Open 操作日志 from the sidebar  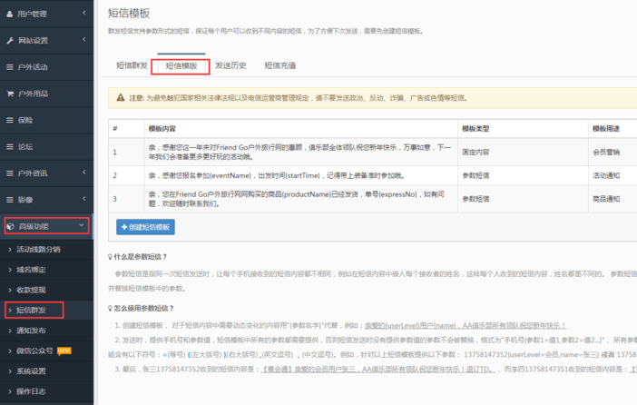[31, 391]
